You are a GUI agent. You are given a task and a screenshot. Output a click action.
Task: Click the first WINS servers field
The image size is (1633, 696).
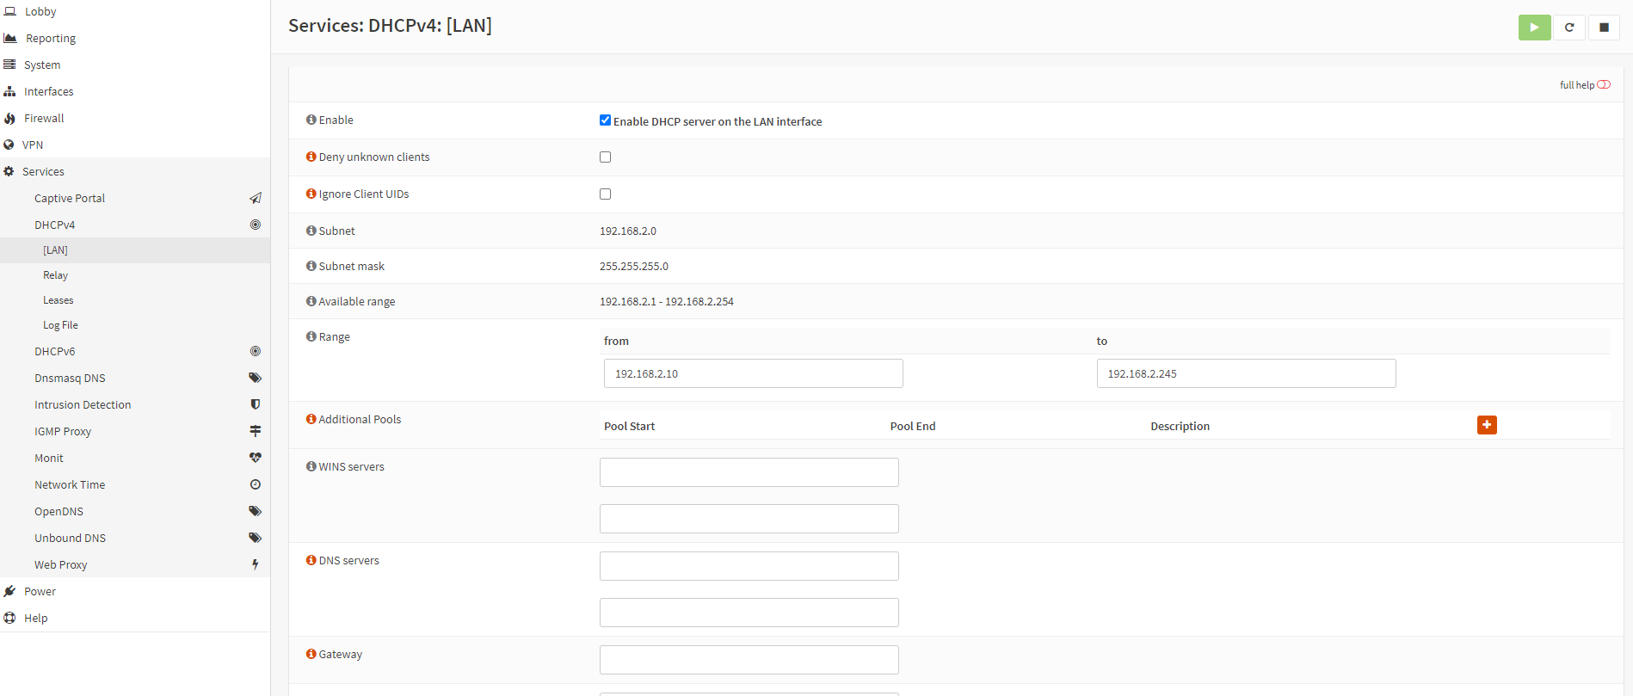coord(749,472)
